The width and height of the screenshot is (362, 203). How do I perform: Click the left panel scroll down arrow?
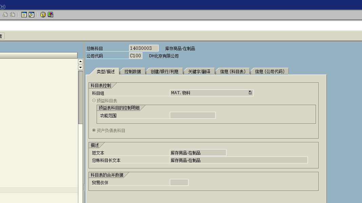pos(80,67)
